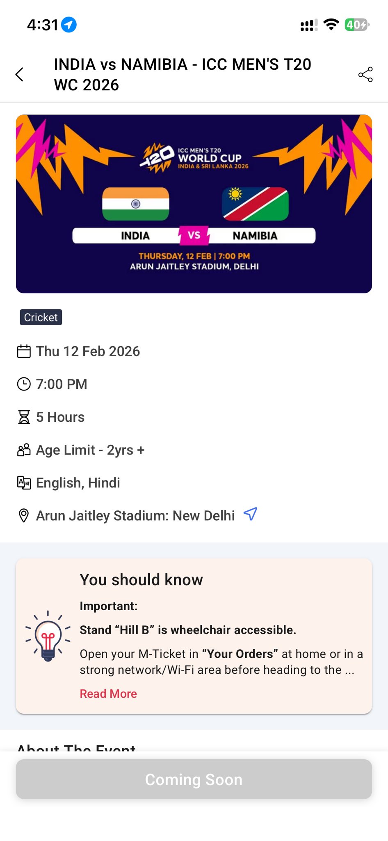Open Arun Jaitley Stadium venue link
The width and height of the screenshot is (388, 841).
pos(135,516)
